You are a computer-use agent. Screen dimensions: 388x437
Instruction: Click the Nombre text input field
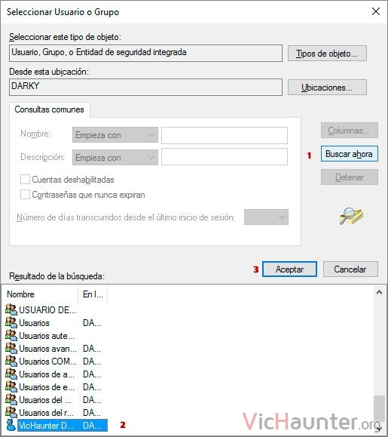(x=225, y=135)
